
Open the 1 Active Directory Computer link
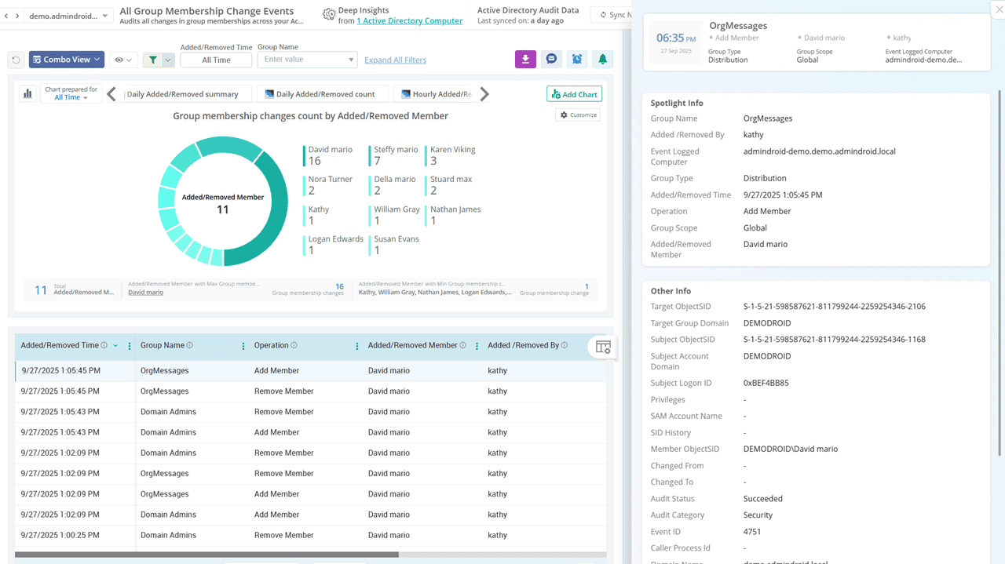coord(409,21)
